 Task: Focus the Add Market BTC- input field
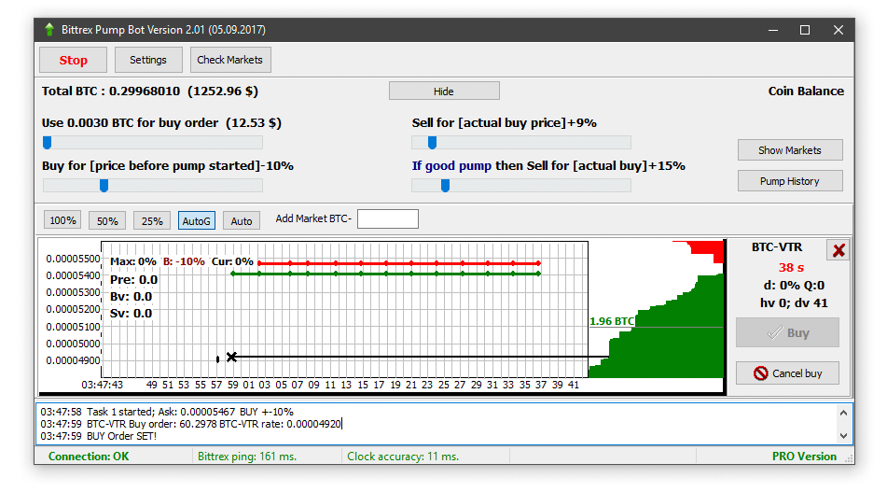pyautogui.click(x=388, y=218)
